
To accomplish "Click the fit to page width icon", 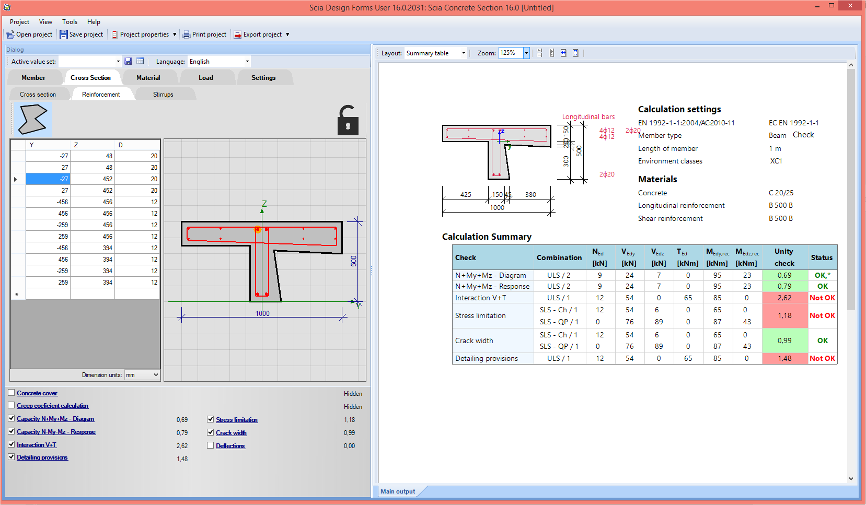I will (563, 53).
